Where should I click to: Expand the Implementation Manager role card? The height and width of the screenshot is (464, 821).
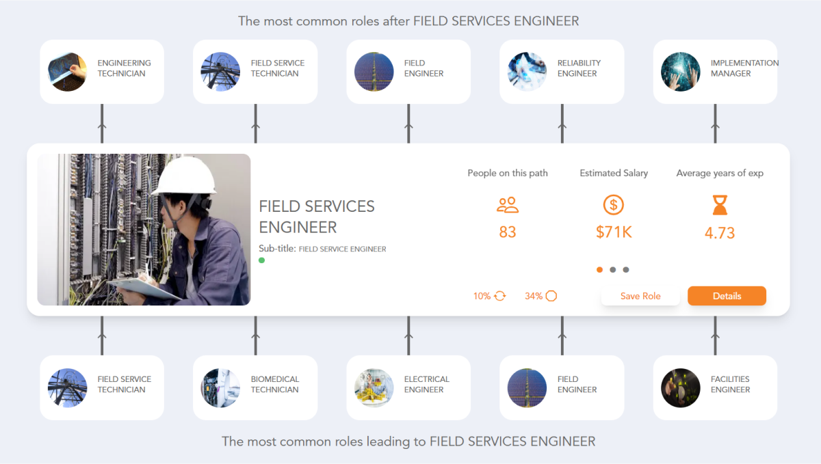coord(715,71)
